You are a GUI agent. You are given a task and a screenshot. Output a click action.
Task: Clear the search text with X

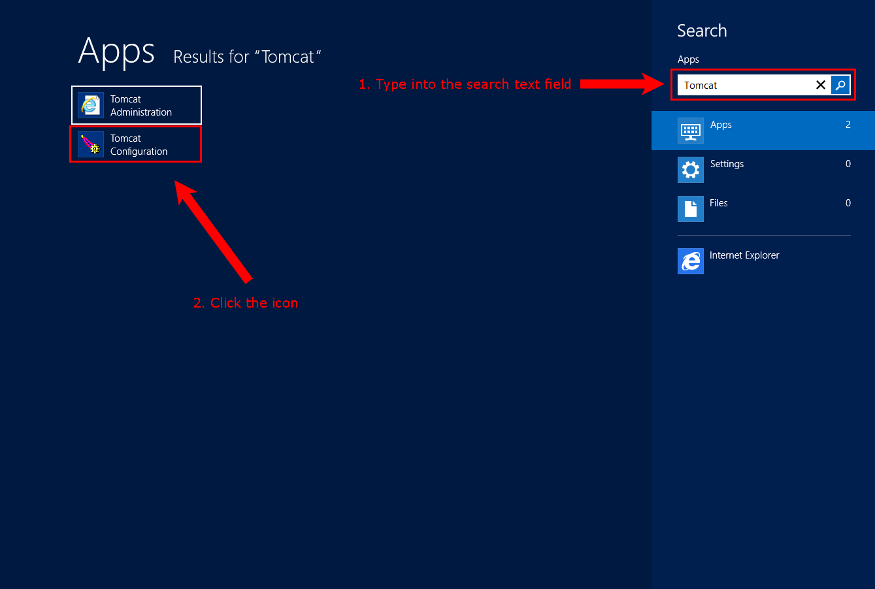pyautogui.click(x=821, y=85)
